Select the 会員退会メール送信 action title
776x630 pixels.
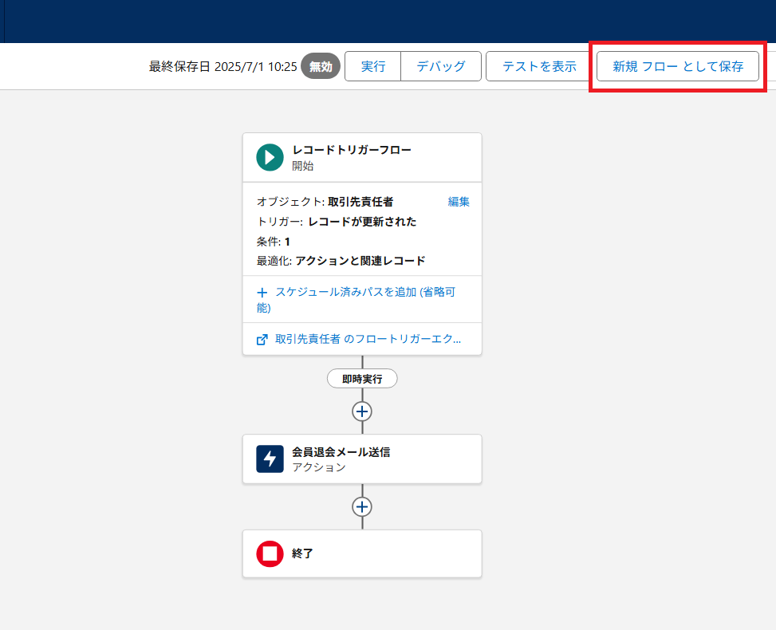tap(341, 451)
